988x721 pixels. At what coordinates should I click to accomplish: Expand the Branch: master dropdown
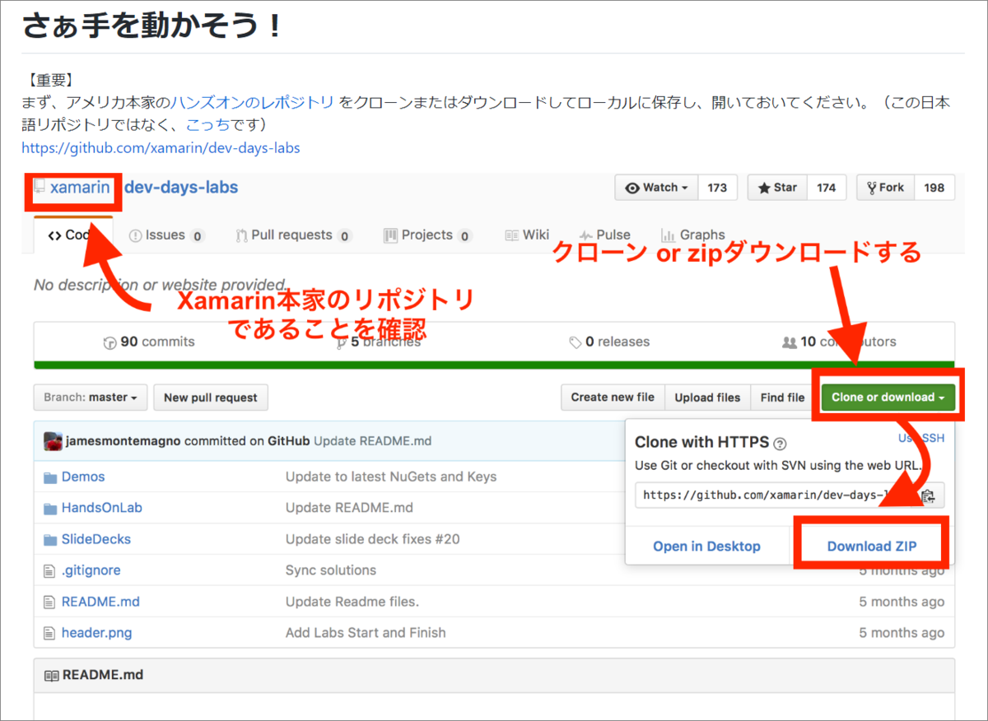91,398
